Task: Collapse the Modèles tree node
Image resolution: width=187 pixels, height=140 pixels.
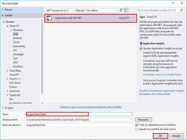Action: [x=4, y=22]
